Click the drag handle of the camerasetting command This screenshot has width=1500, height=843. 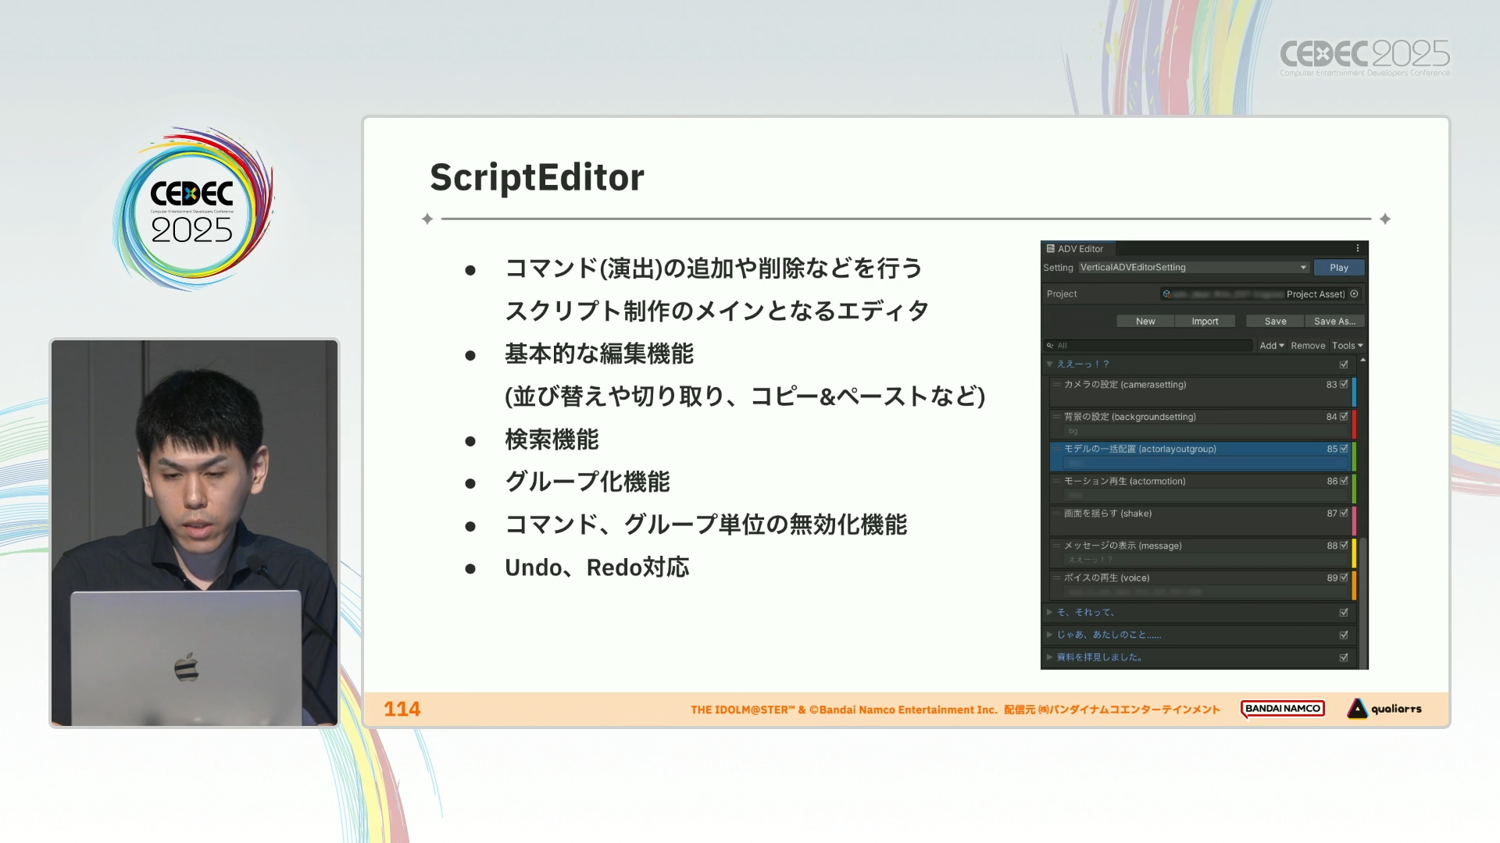(x=1056, y=384)
